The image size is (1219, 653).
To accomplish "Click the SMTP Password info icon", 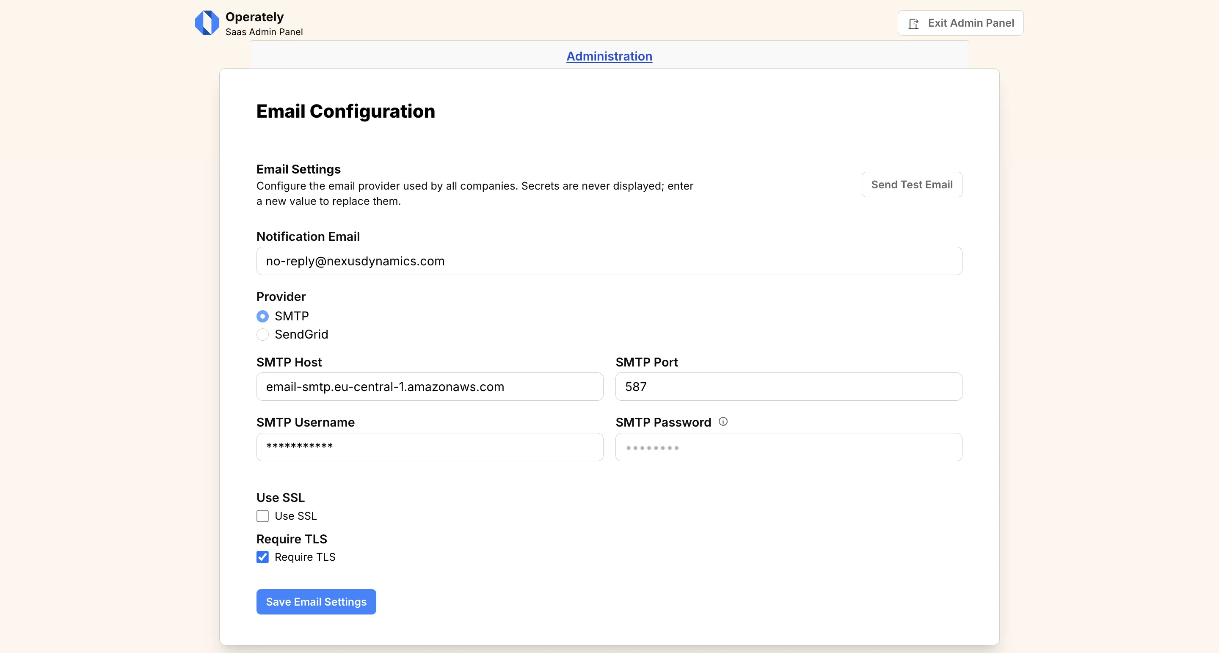I will pos(723,421).
